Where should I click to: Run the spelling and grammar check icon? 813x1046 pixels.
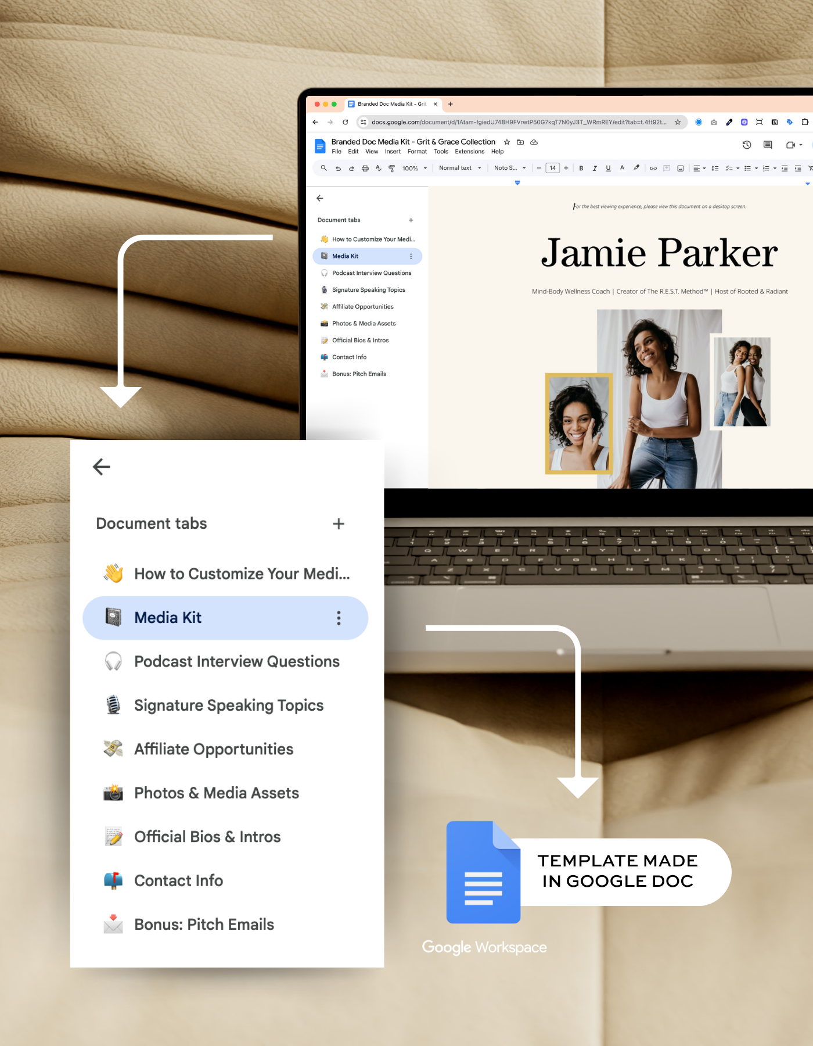click(378, 169)
